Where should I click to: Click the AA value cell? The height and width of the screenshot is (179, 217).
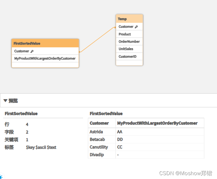[x=160, y=132]
